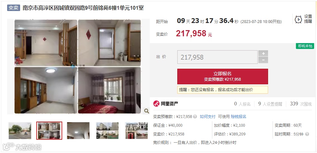
Task: Click the help icon next to 延时周期
Action: (x=307, y=134)
